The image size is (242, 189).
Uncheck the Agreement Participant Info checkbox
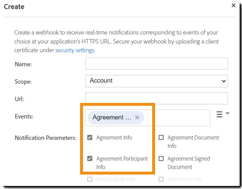point(90,158)
